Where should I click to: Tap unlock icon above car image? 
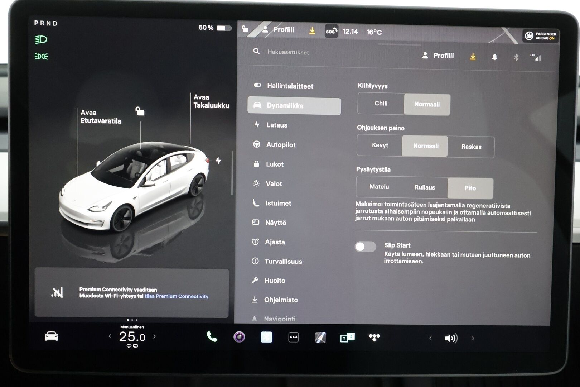[x=140, y=111]
